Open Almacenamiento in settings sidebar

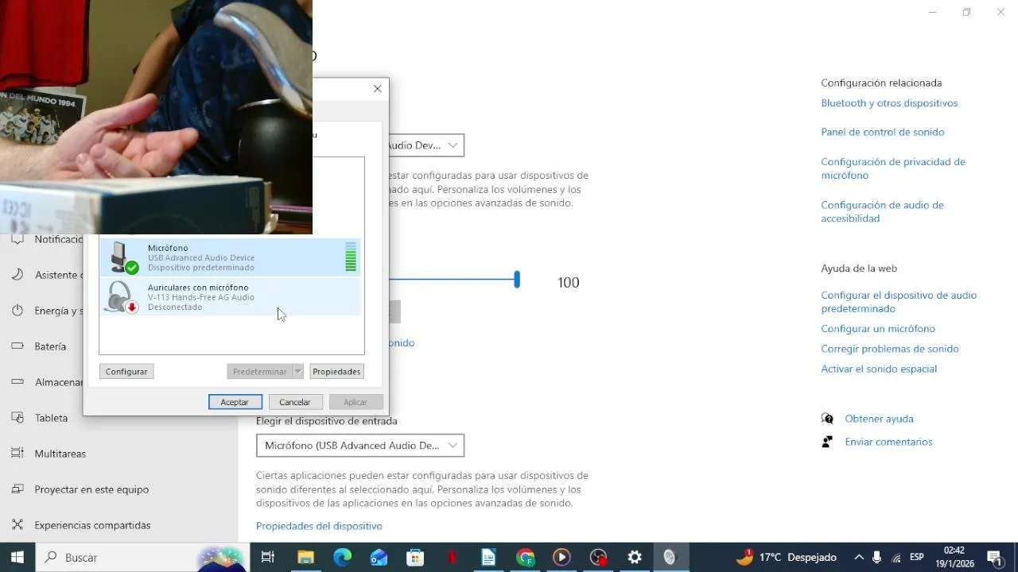click(59, 382)
